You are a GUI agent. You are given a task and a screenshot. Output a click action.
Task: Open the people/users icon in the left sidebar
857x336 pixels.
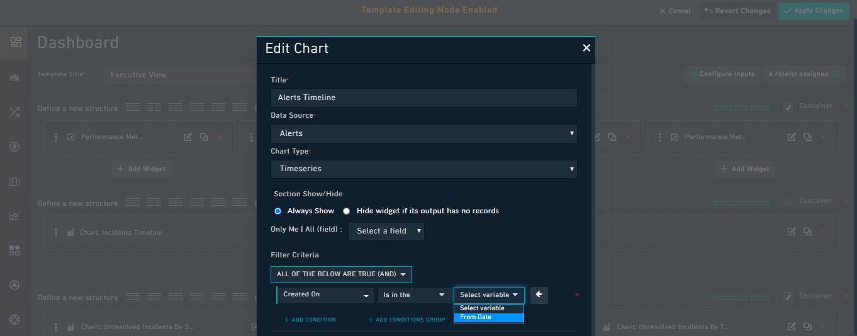point(14,77)
